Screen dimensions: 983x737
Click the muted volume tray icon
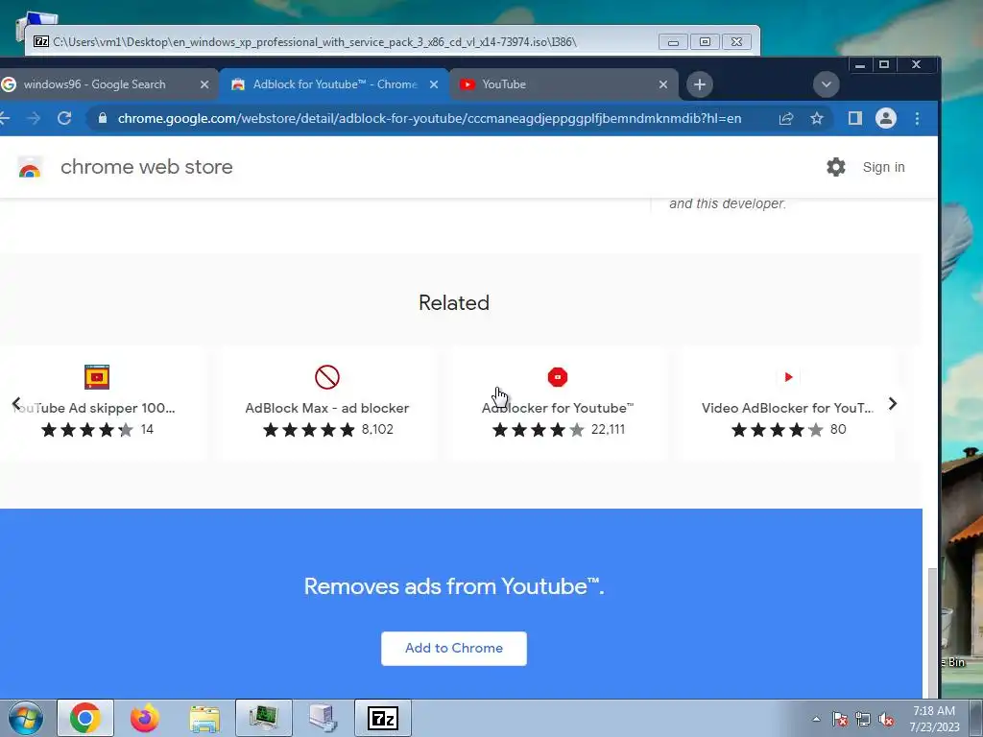point(886,719)
